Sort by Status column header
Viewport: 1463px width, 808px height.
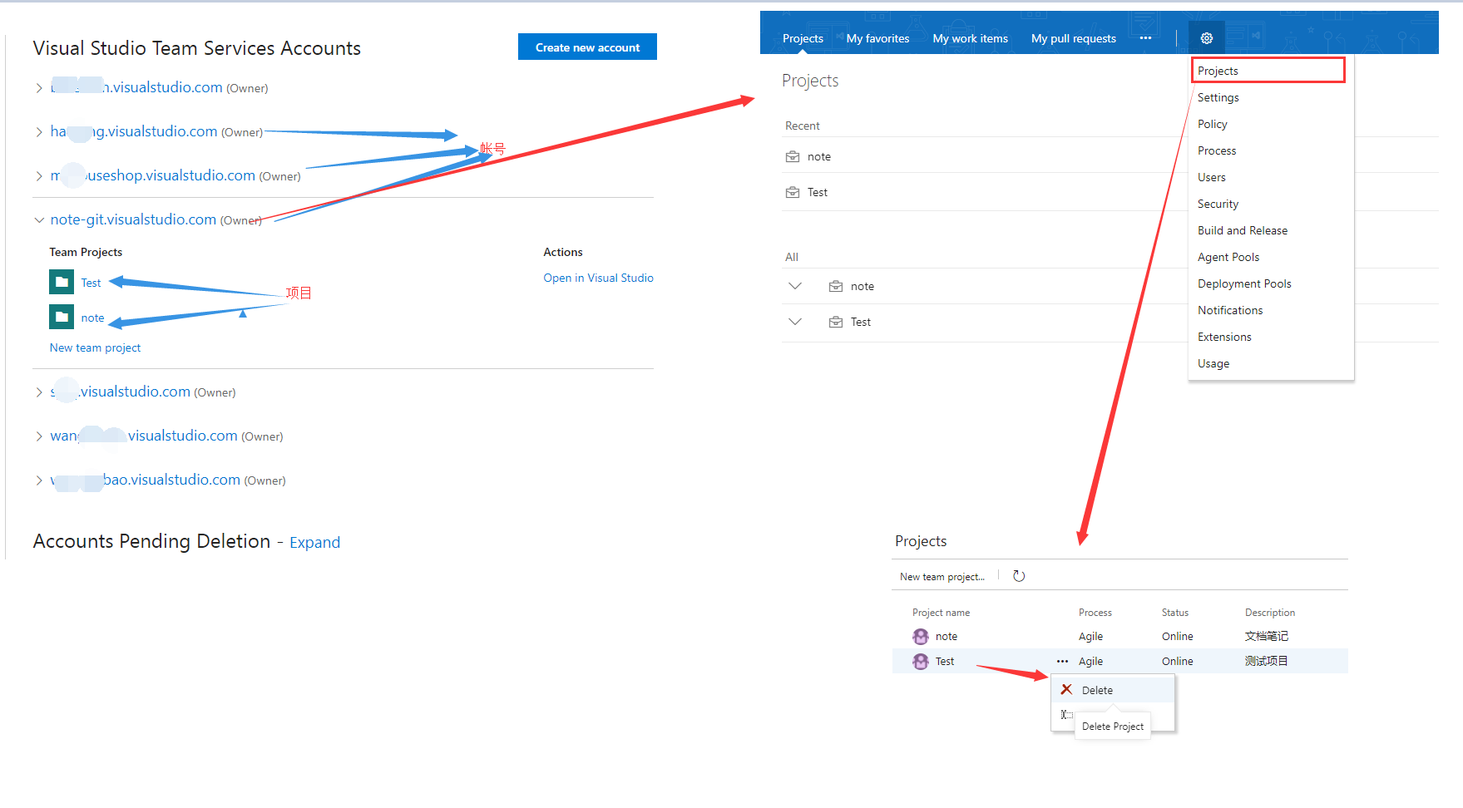(x=1174, y=613)
